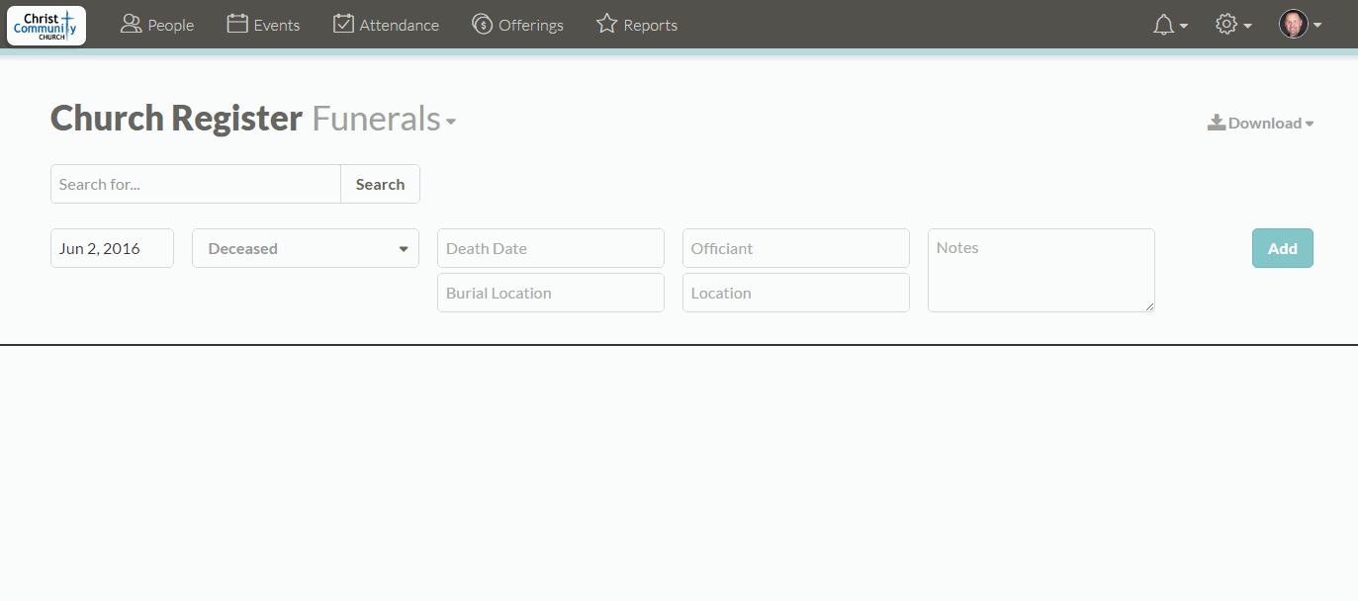Click into the Burial Location field
Image resolution: width=1358 pixels, height=601 pixels.
click(550, 294)
